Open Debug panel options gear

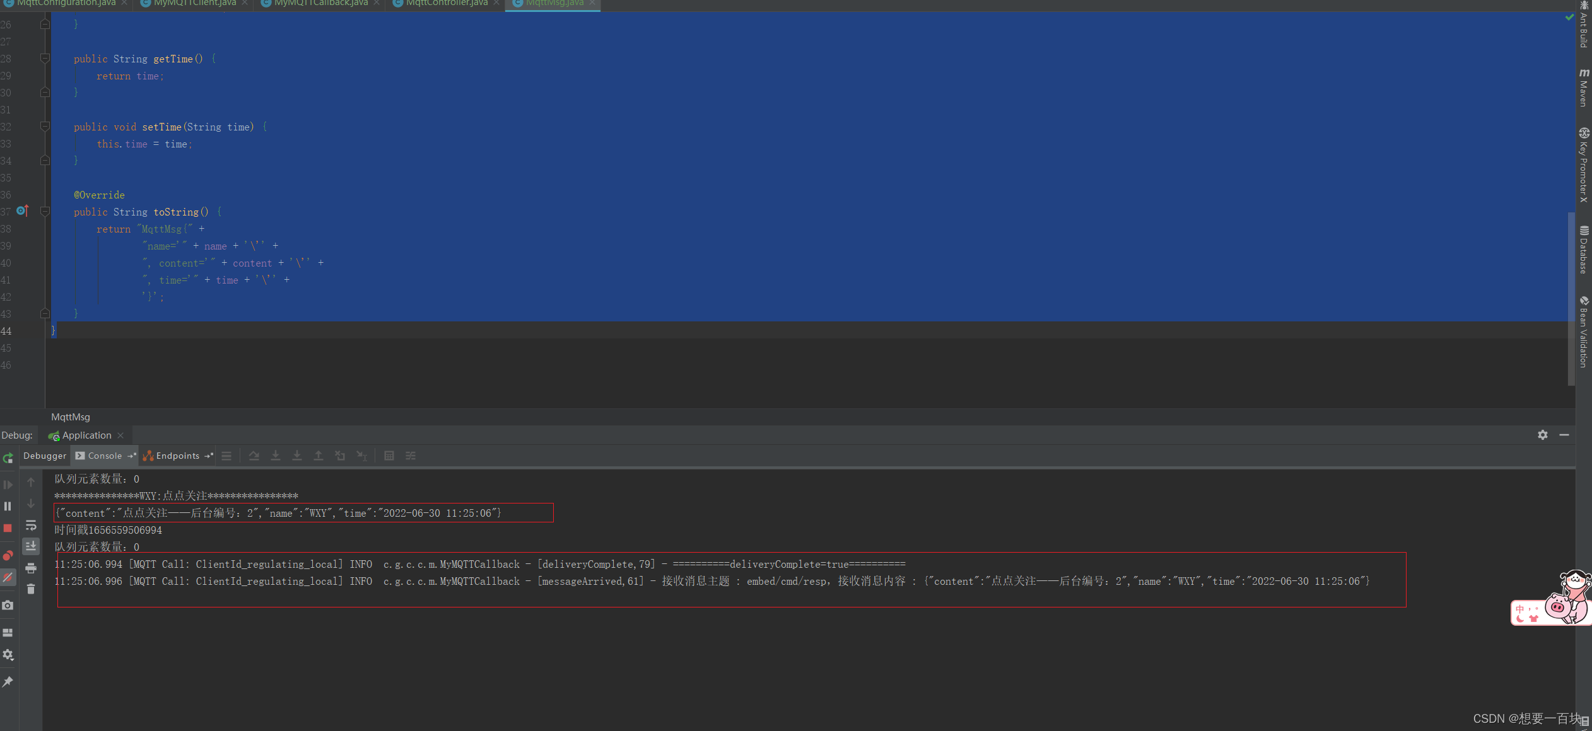(x=1543, y=435)
